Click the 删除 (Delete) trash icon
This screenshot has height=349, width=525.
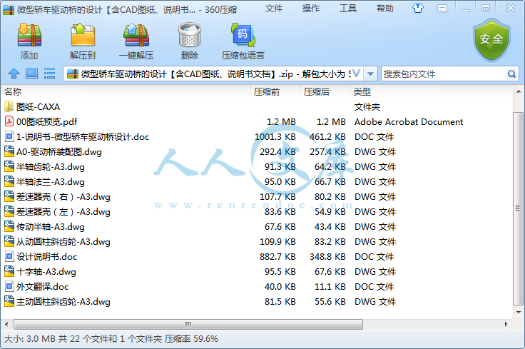point(190,35)
